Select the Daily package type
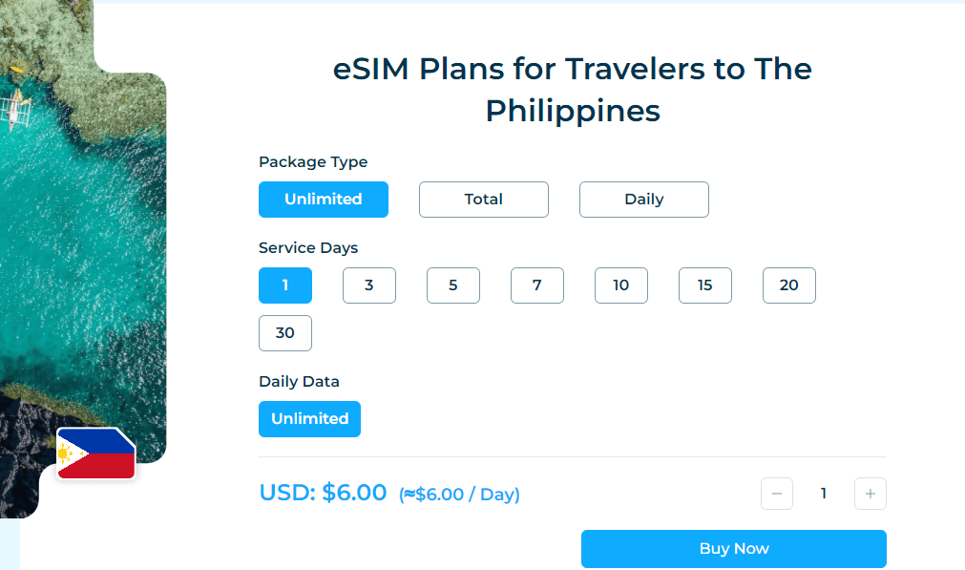The image size is (965, 570). 643,200
